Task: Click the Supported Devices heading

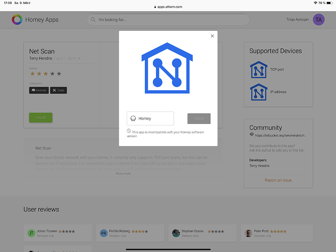Action: point(275,51)
